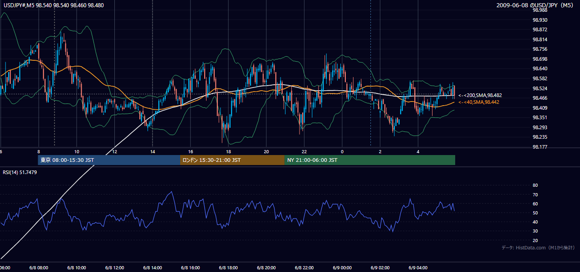Click RSI scale level 60
This screenshot has height=272, width=580.
point(535,204)
